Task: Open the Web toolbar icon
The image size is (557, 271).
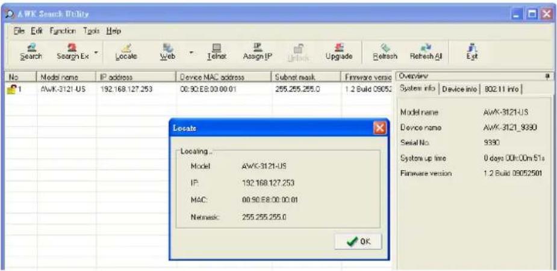Action: point(167,52)
